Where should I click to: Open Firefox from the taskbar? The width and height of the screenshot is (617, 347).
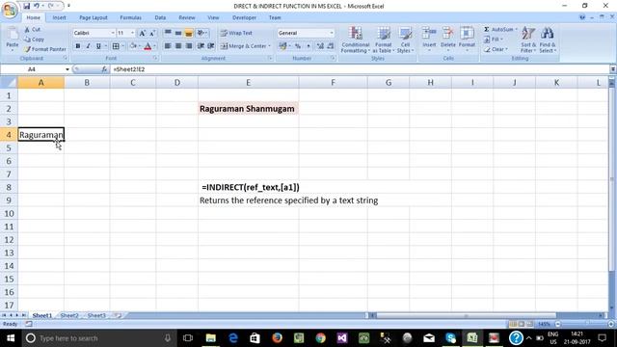277,338
